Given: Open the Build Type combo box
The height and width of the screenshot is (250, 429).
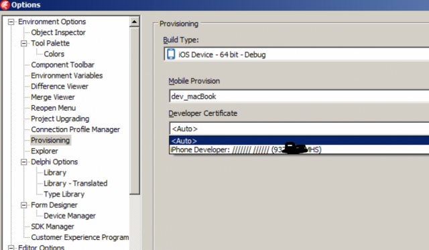Looking at the screenshot, I should coord(296,54).
